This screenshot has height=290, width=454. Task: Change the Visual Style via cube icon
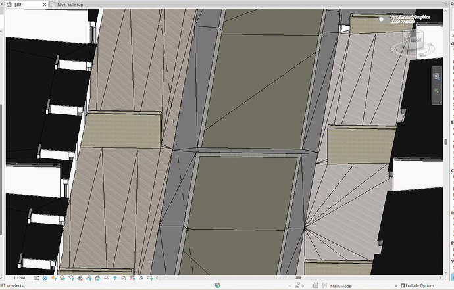click(x=45, y=278)
